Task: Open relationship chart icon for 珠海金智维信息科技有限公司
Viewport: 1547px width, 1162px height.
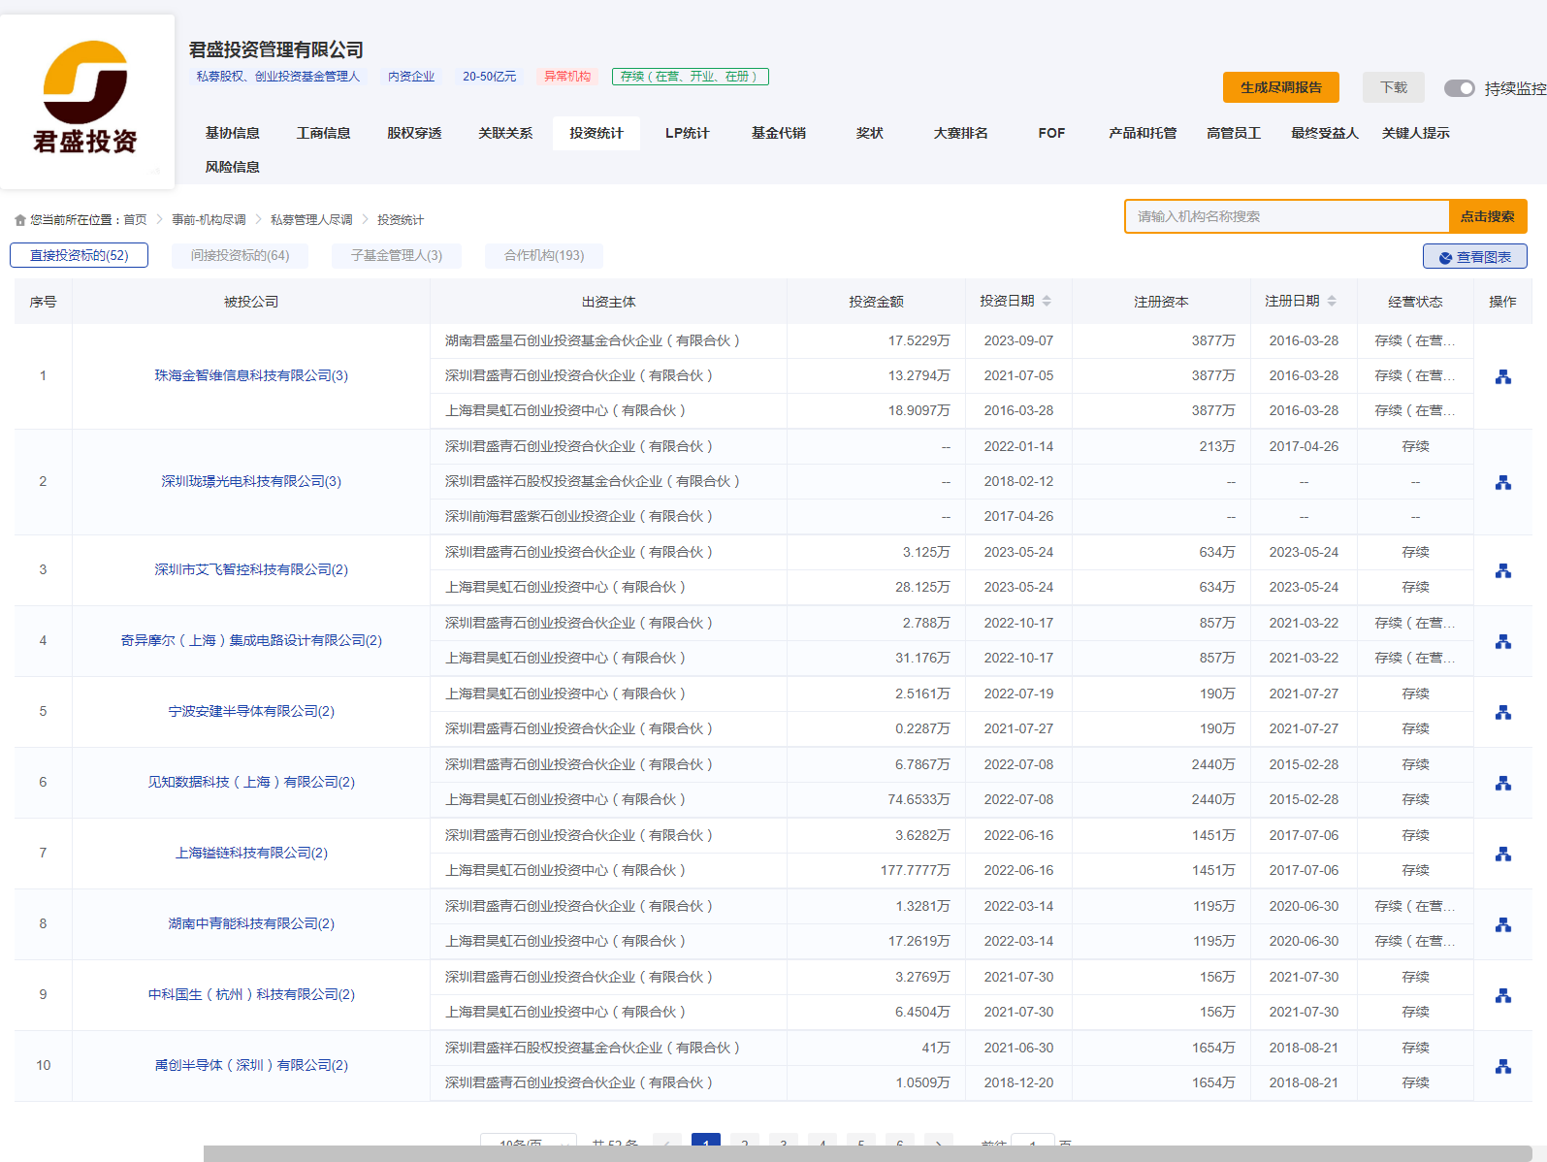Action: click(1502, 376)
